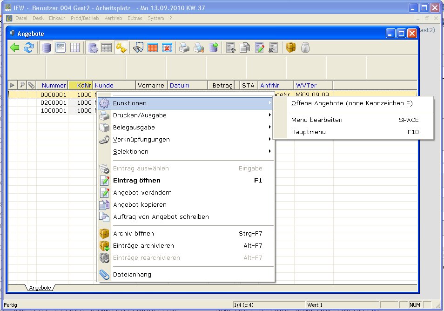
Task: Click the green back arrow icon
Action: (x=15, y=47)
